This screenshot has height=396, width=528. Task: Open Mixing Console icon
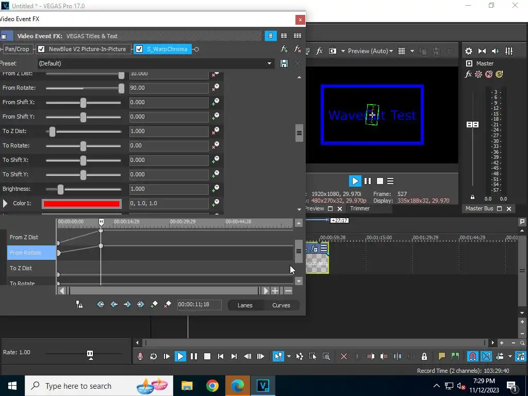pyautogui.click(x=509, y=51)
